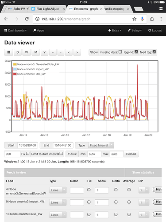The image size is (166, 222).
Task: Toggle Limit to data interval checkbox
Action: pyautogui.click(x=61, y=154)
